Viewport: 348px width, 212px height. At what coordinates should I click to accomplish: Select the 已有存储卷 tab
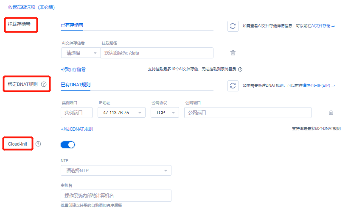click(x=72, y=25)
